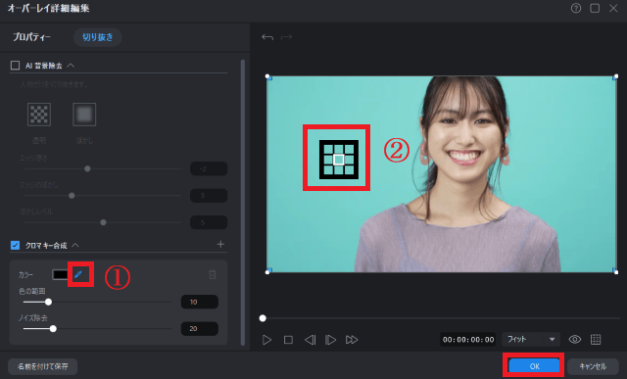This screenshot has height=379, width=627.
Task: Step to the previous frame
Action: click(x=310, y=340)
